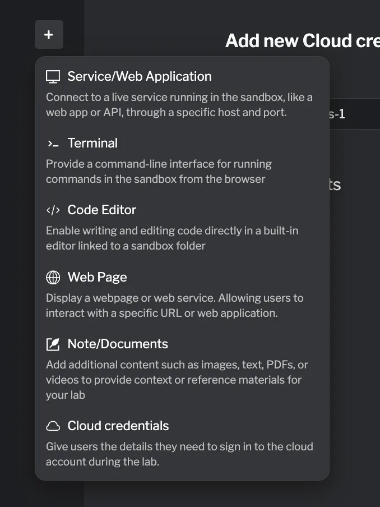Click the Add new Cloud credentials heading
This screenshot has width=380, height=507.
[302, 40]
